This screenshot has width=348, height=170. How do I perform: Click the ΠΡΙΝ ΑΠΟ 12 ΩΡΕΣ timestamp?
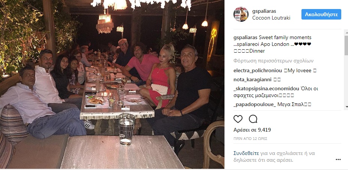pyautogui.click(x=250, y=139)
